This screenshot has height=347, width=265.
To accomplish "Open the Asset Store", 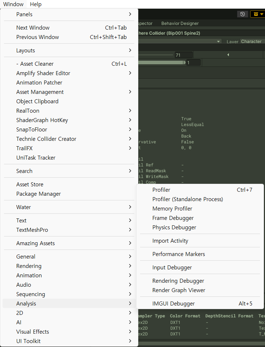I will click(69, 185).
